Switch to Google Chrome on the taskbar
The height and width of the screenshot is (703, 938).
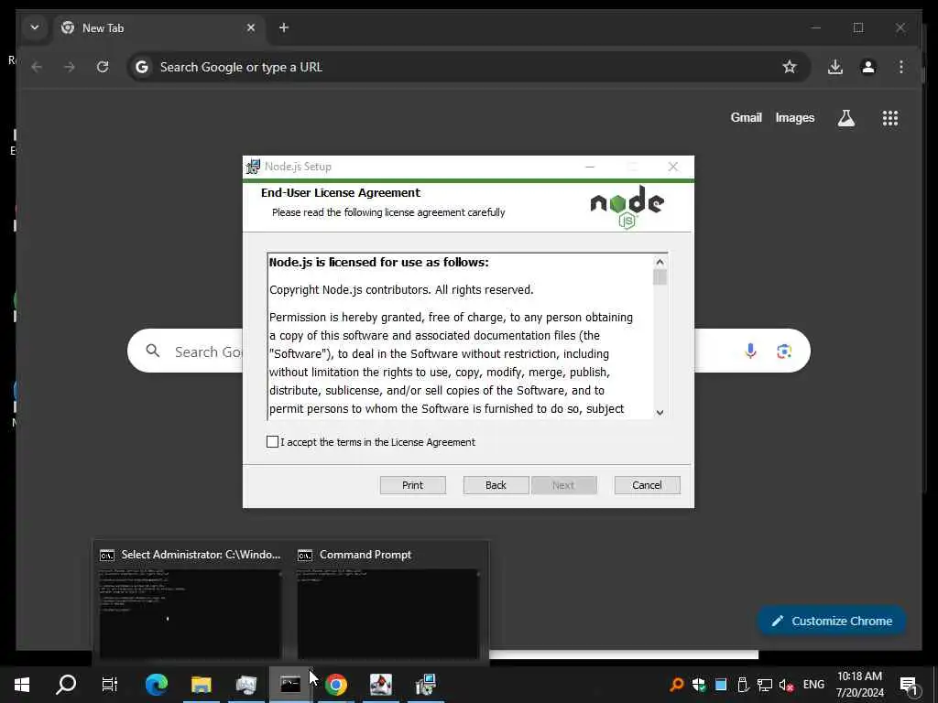coord(335,685)
